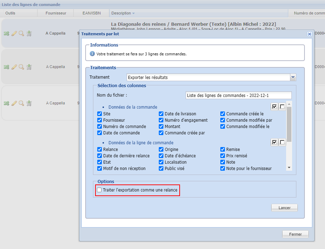This screenshot has height=249, width=325.
Task: Uncheck the 'Motif de non réception' column
Action: coord(99,168)
